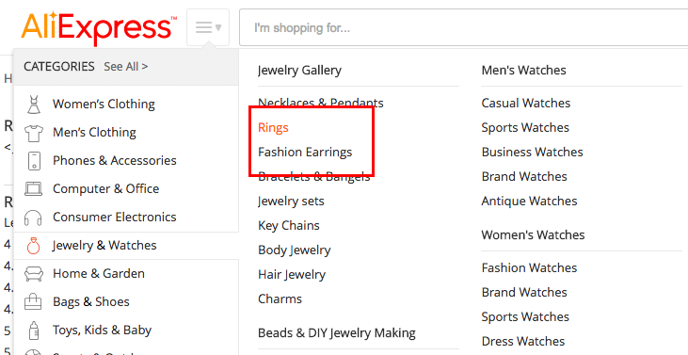Click the Jewelry & Watches ring icon
The image size is (688, 355).
click(x=33, y=246)
